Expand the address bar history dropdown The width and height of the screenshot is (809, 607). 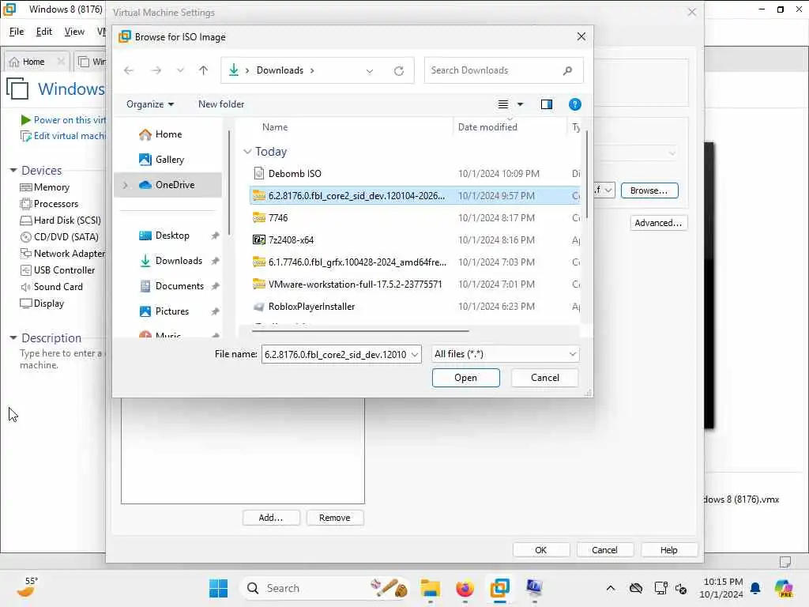(370, 70)
